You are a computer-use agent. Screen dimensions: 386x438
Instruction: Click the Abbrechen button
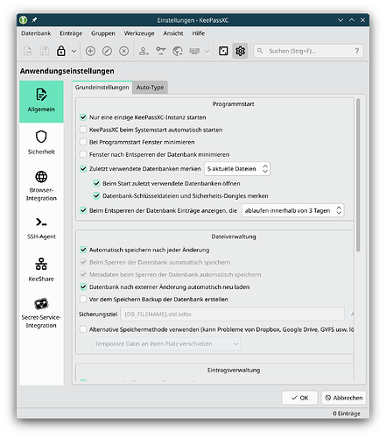point(344,398)
